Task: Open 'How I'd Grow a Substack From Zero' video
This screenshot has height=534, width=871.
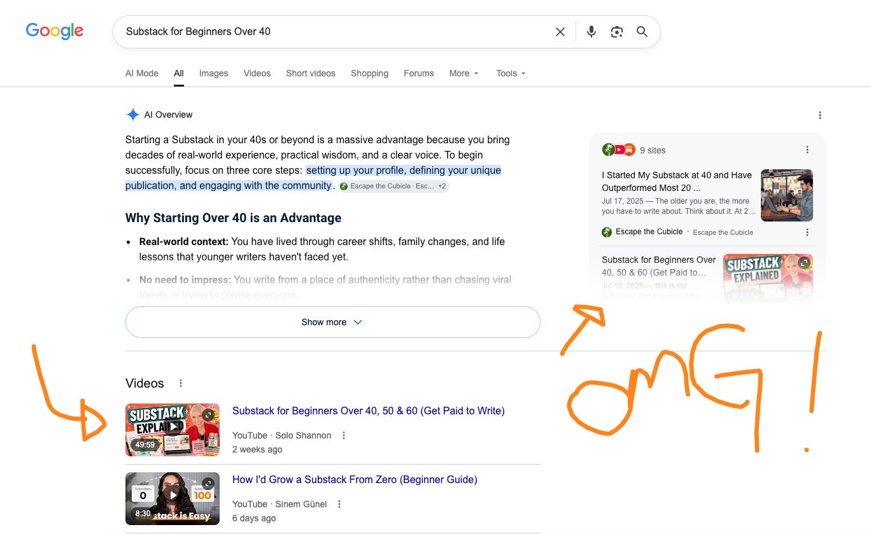Action: [x=355, y=479]
